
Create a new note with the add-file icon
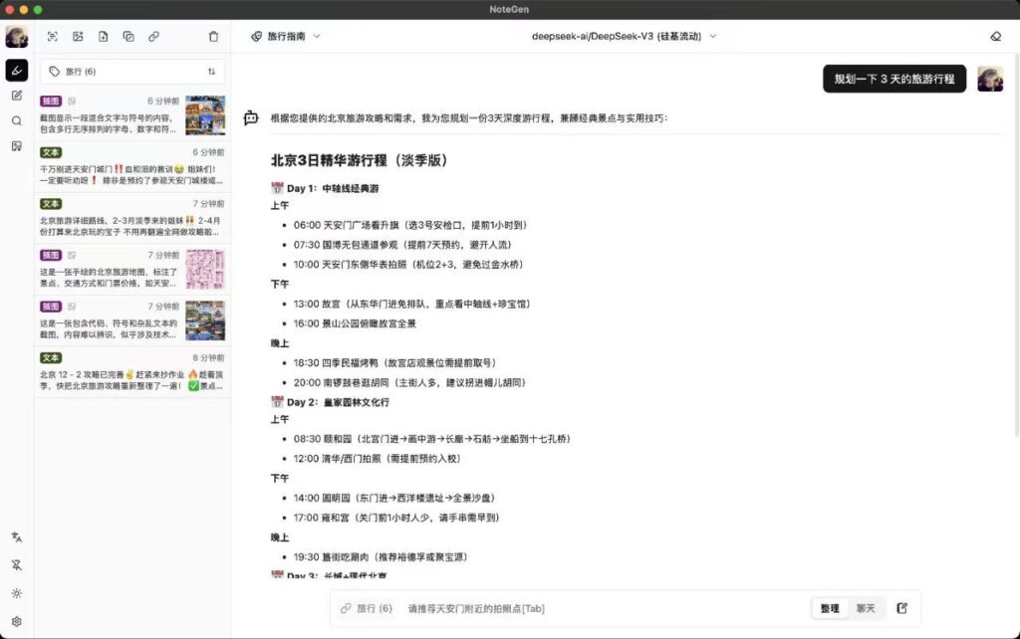(x=103, y=37)
